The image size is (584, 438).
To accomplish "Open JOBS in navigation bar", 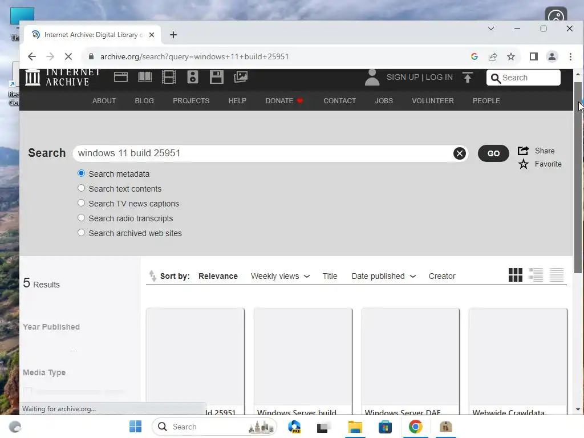I will (x=384, y=100).
